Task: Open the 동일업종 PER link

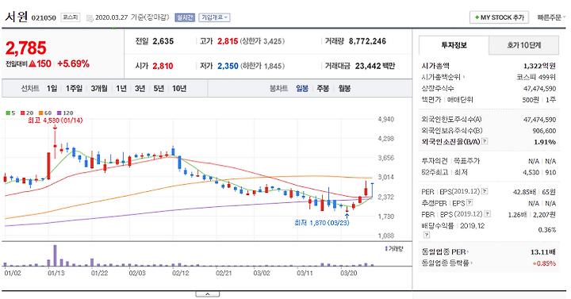Action: pos(445,251)
